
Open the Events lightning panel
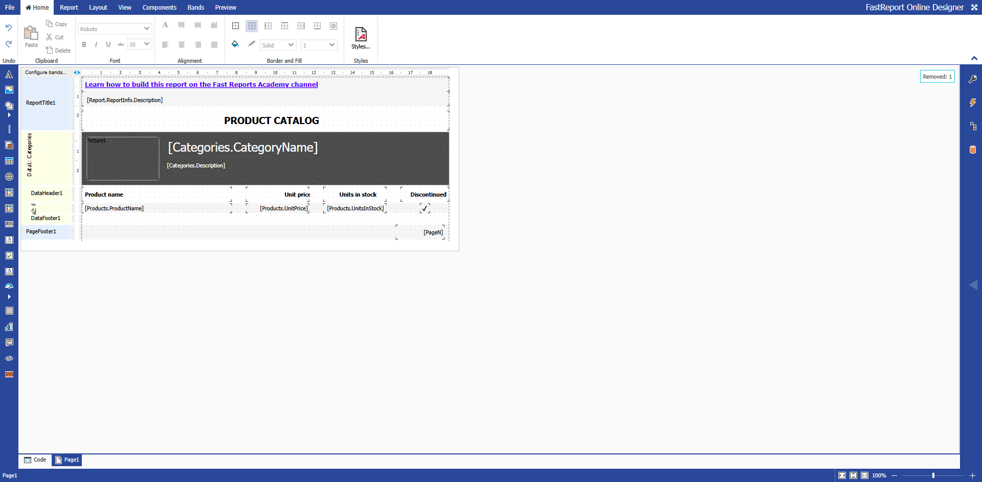pos(973,103)
